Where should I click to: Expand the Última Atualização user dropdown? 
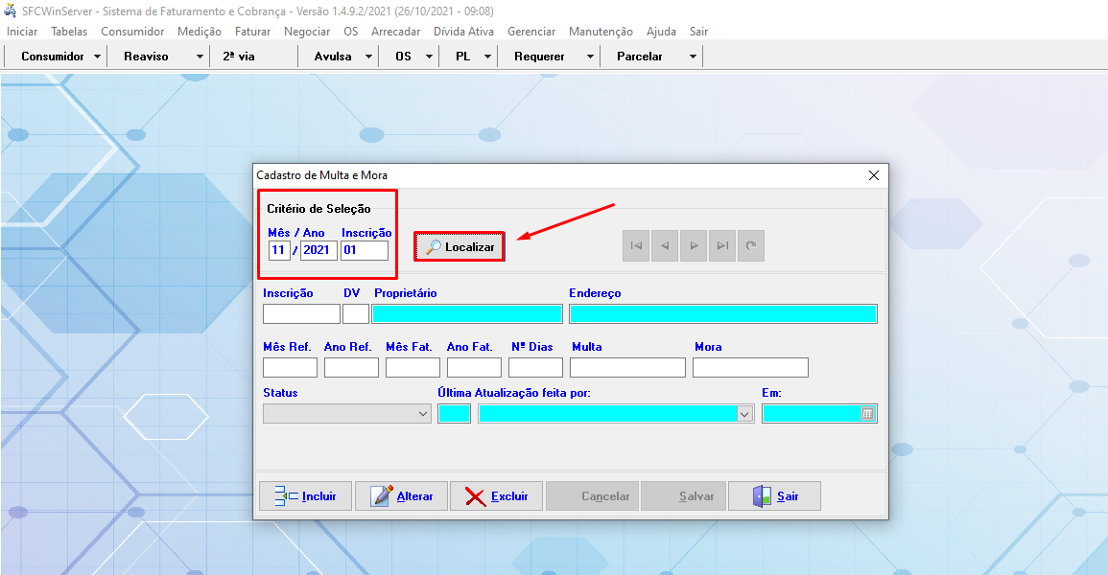coord(744,414)
